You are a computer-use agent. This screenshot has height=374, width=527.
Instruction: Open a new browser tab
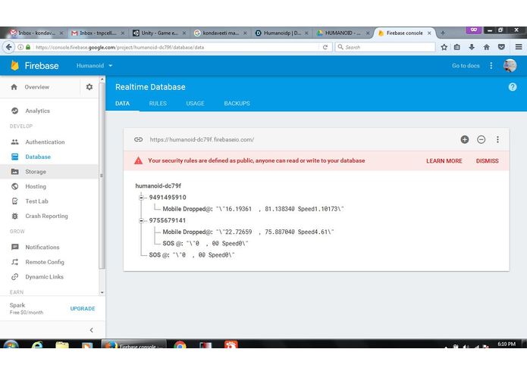[x=443, y=33]
